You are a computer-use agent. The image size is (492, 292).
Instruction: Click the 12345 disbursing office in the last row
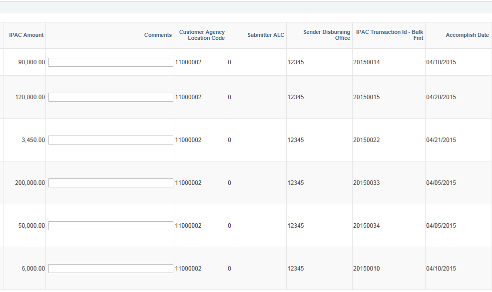coord(296,268)
